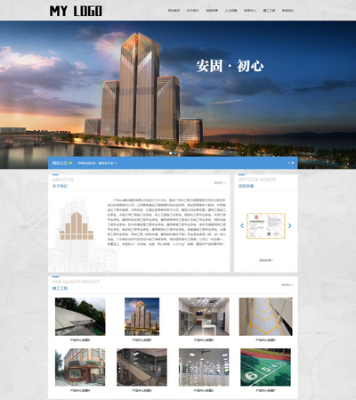
Task: Click the company introduction paragraph
Action: [x=166, y=222]
